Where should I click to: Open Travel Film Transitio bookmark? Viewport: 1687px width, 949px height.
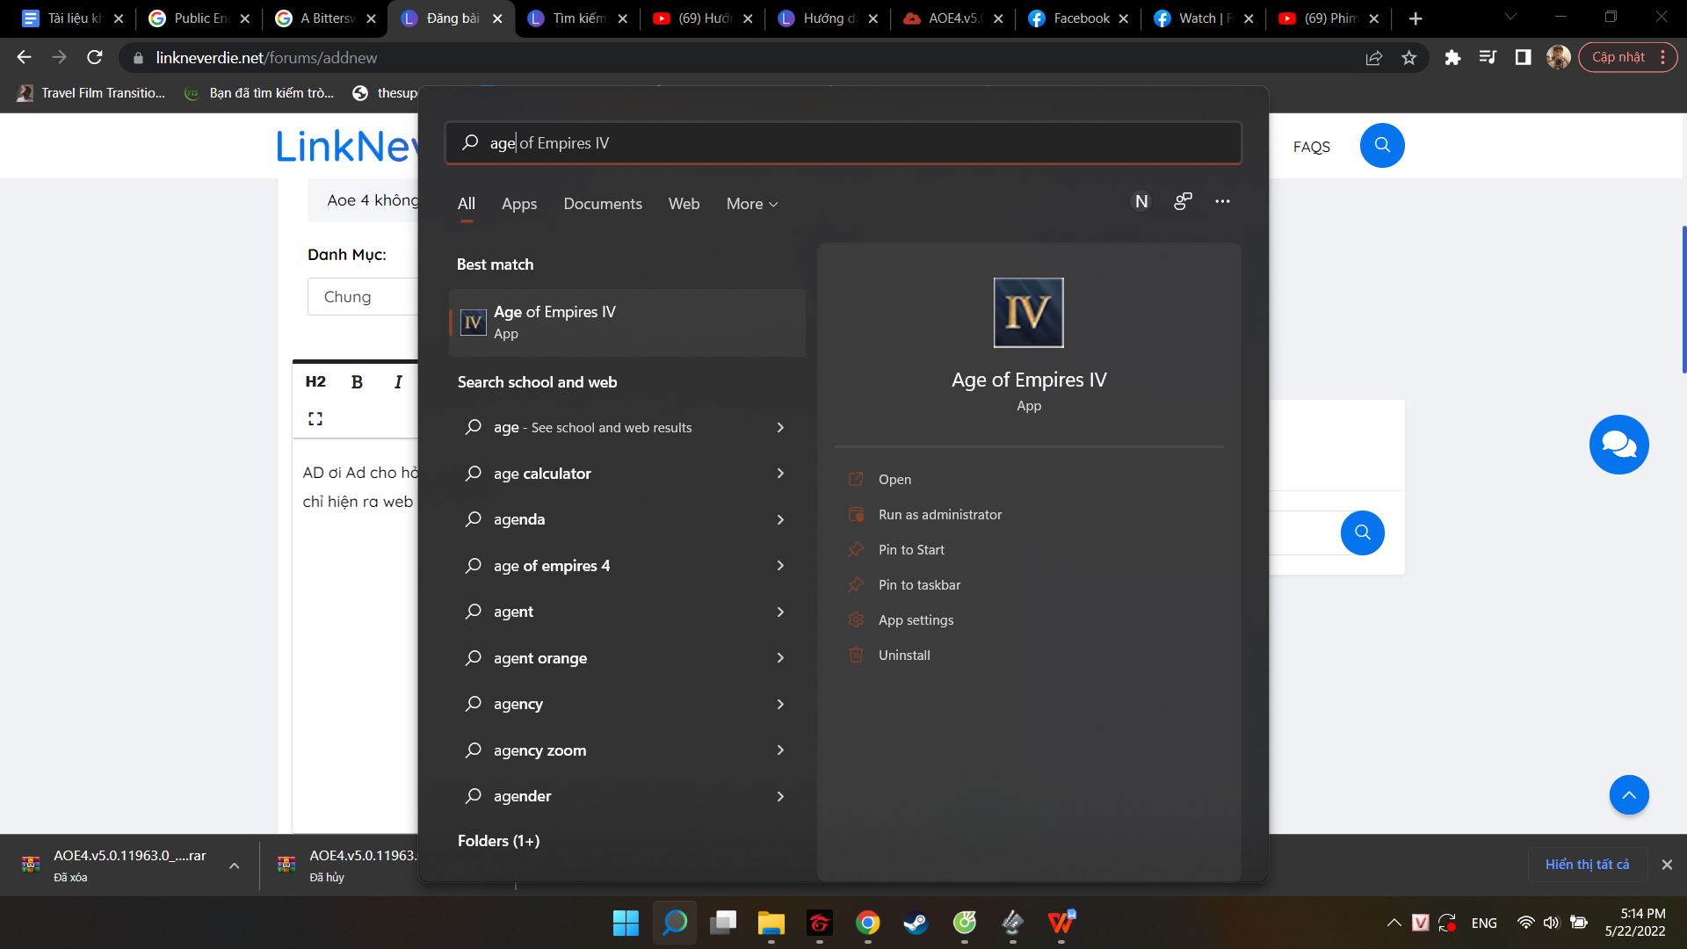(91, 93)
